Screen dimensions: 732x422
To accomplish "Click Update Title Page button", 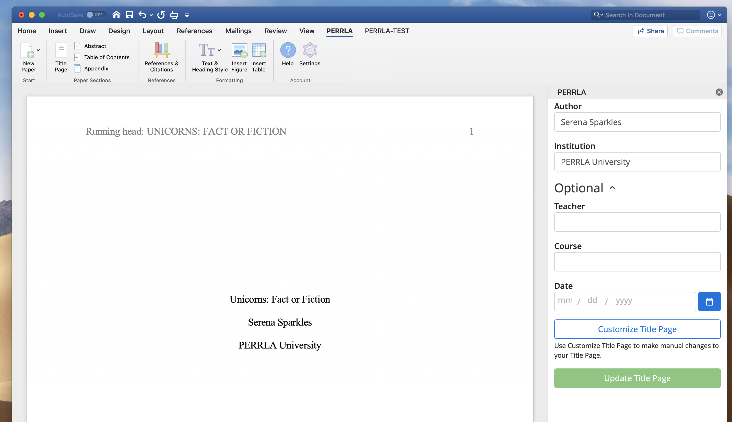I will point(637,378).
